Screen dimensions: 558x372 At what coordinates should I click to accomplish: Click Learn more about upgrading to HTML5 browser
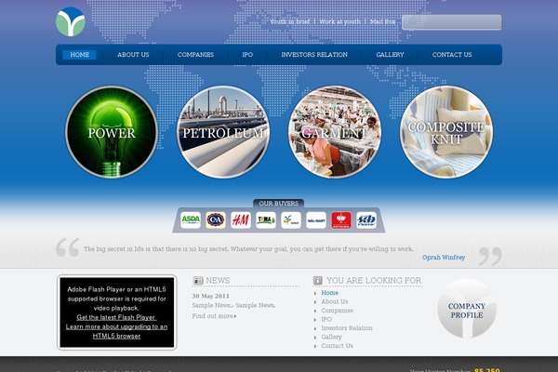116,331
